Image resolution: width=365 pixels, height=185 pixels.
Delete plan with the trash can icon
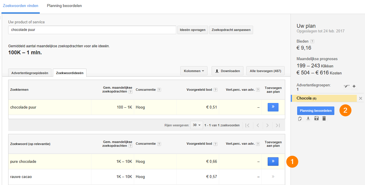pyautogui.click(x=324, y=118)
